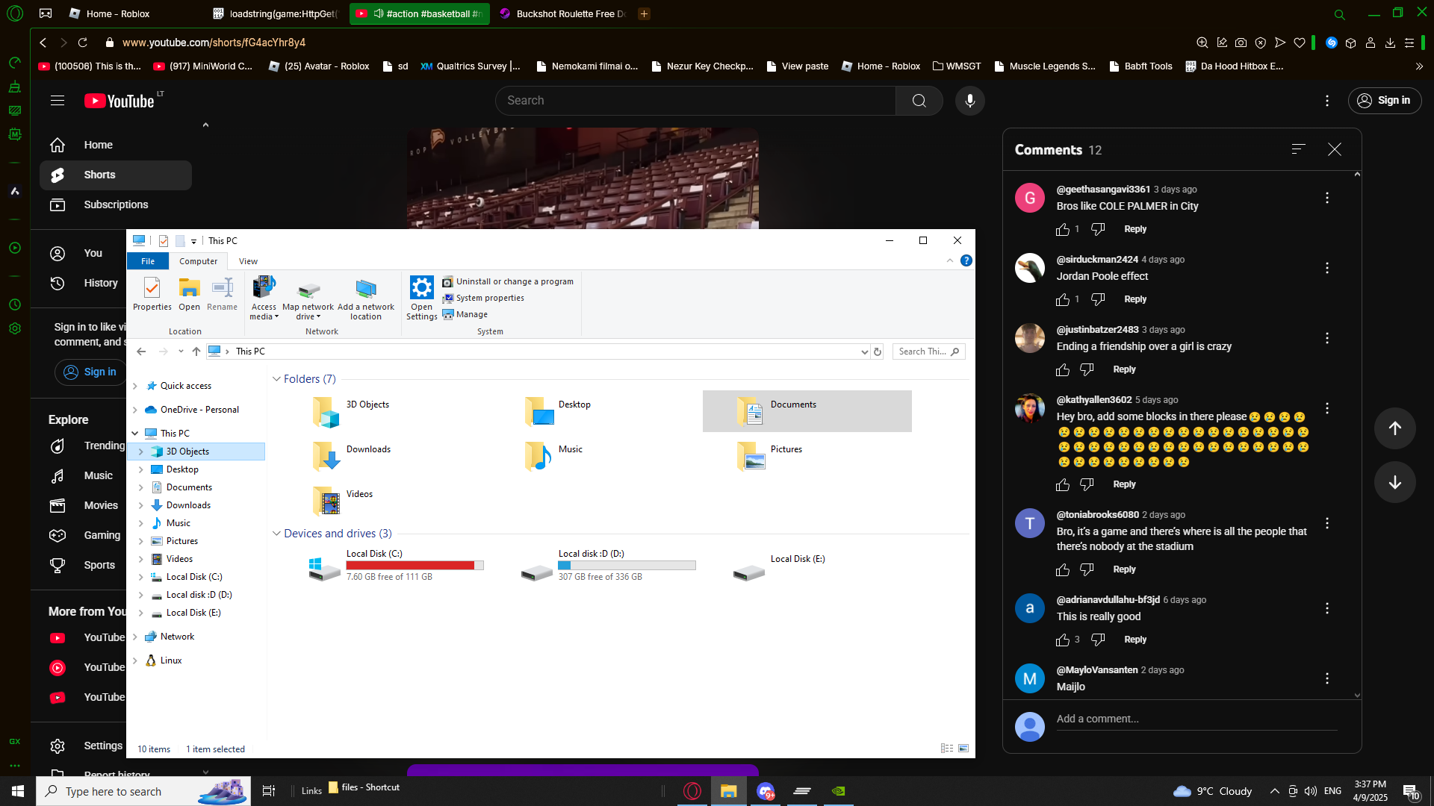Open the Explorer help button

coord(966,260)
